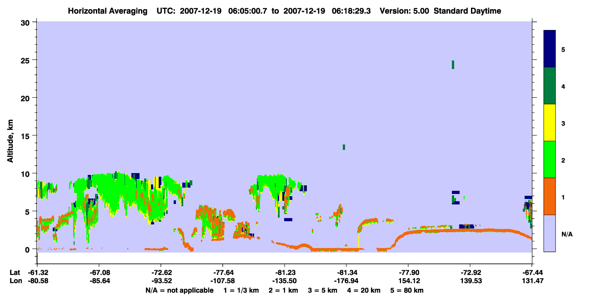
Task: Click the dark green level 4 color swatch
Action: click(550, 86)
